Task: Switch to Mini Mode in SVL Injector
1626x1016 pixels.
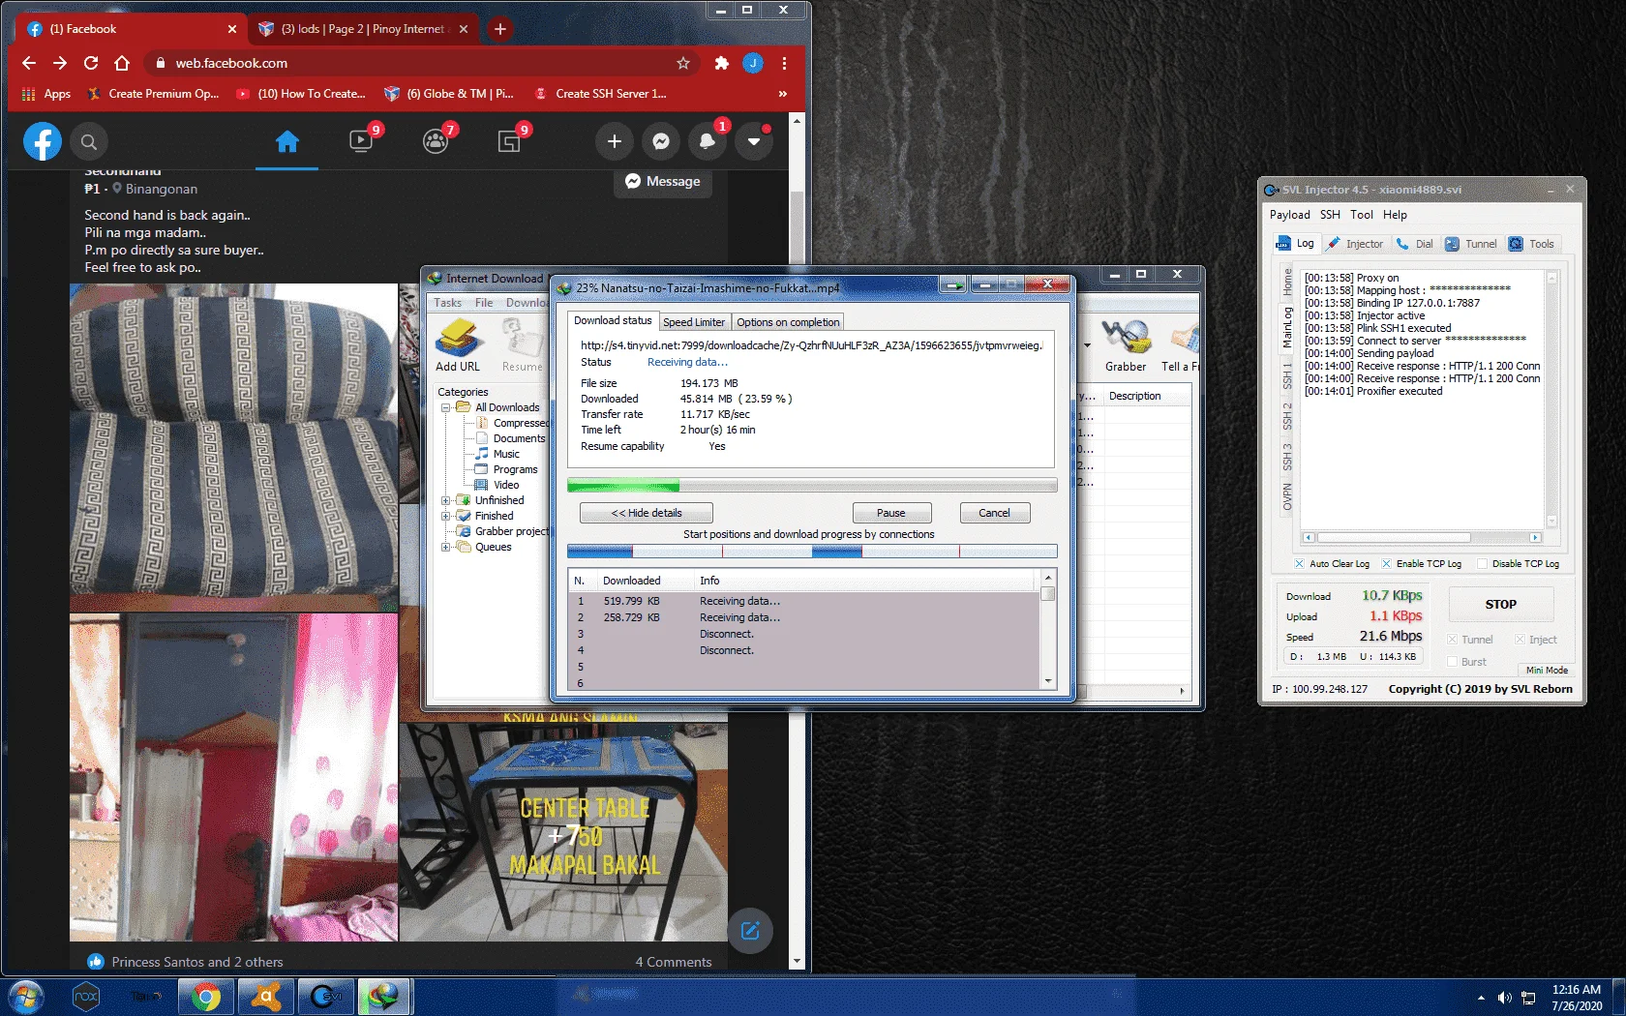Action: [x=1547, y=670]
